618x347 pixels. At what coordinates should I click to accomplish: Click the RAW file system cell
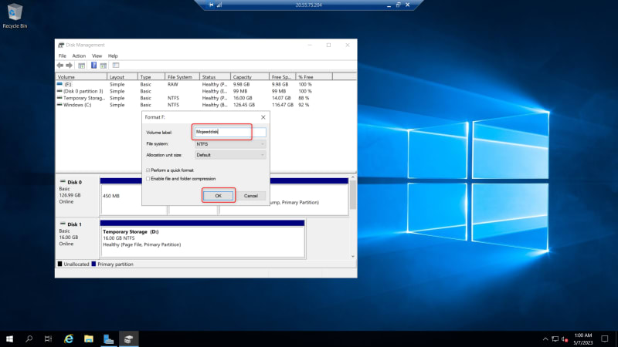pyautogui.click(x=172, y=84)
